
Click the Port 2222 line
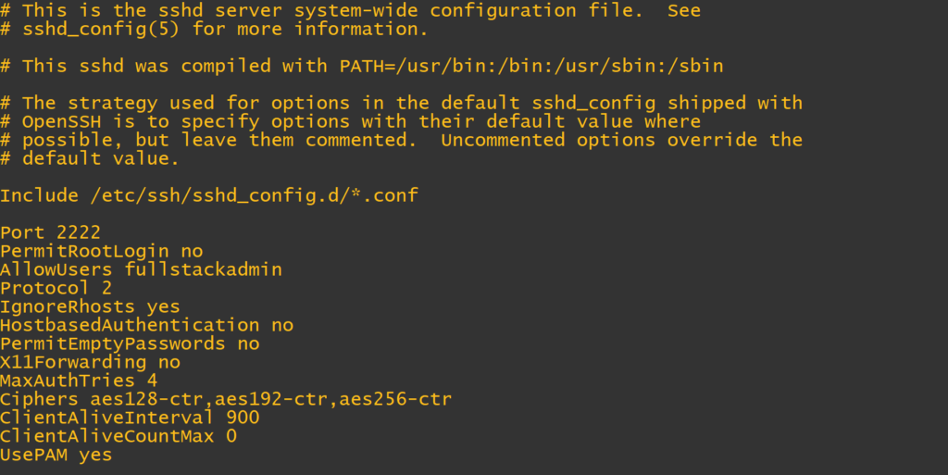tap(50, 232)
